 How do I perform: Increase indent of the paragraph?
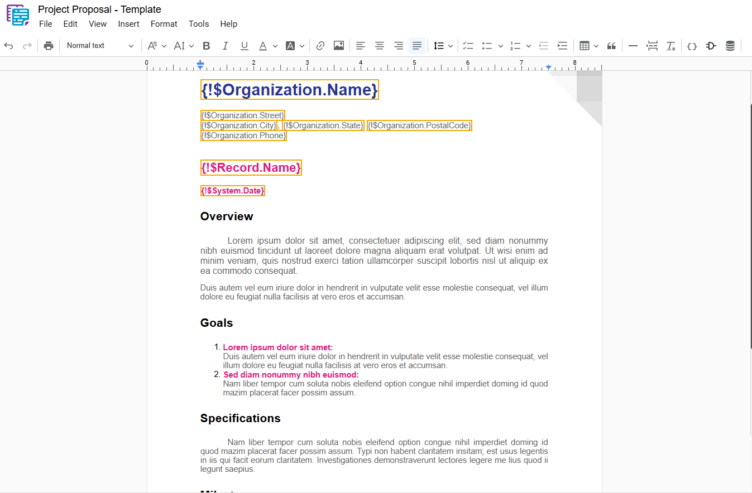(x=563, y=46)
